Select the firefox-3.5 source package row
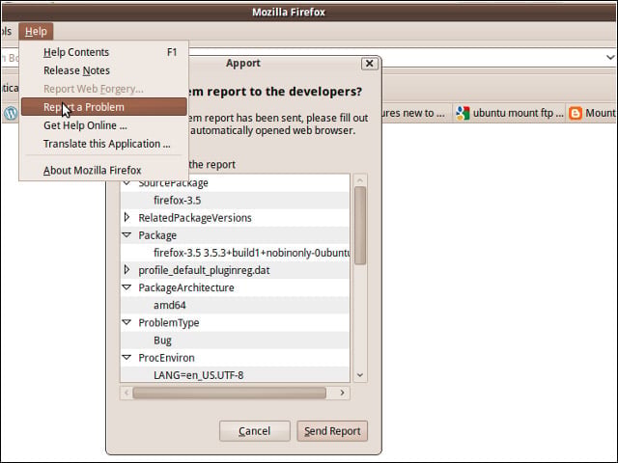This screenshot has width=618, height=463. pyautogui.click(x=235, y=201)
